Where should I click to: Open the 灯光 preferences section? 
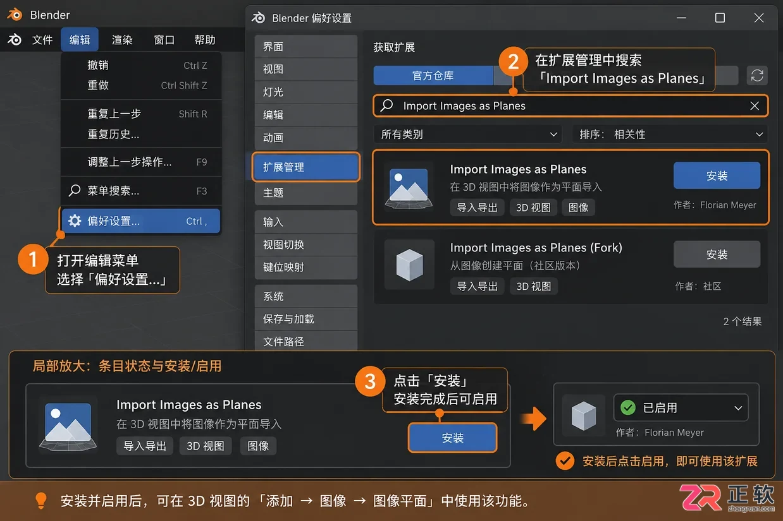pyautogui.click(x=306, y=92)
